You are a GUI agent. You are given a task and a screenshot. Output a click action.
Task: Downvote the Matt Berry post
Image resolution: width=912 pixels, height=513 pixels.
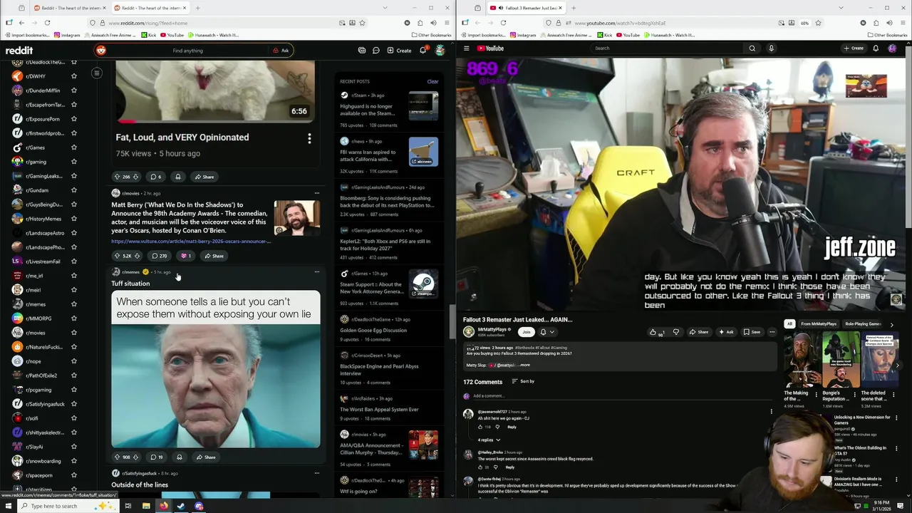point(137,256)
